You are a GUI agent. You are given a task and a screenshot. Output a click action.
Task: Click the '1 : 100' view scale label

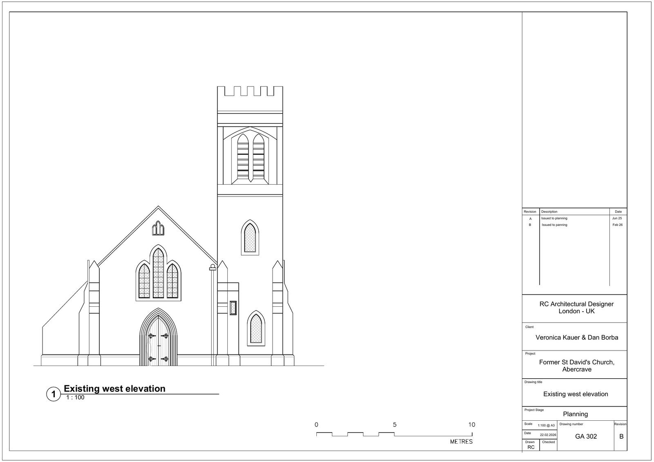click(75, 397)
